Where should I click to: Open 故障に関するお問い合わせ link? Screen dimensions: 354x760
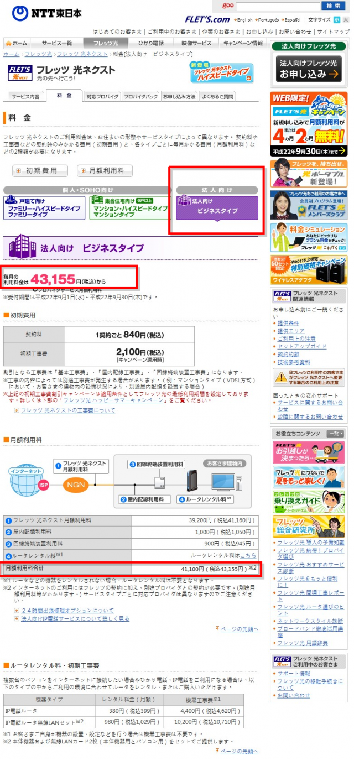coord(310,417)
